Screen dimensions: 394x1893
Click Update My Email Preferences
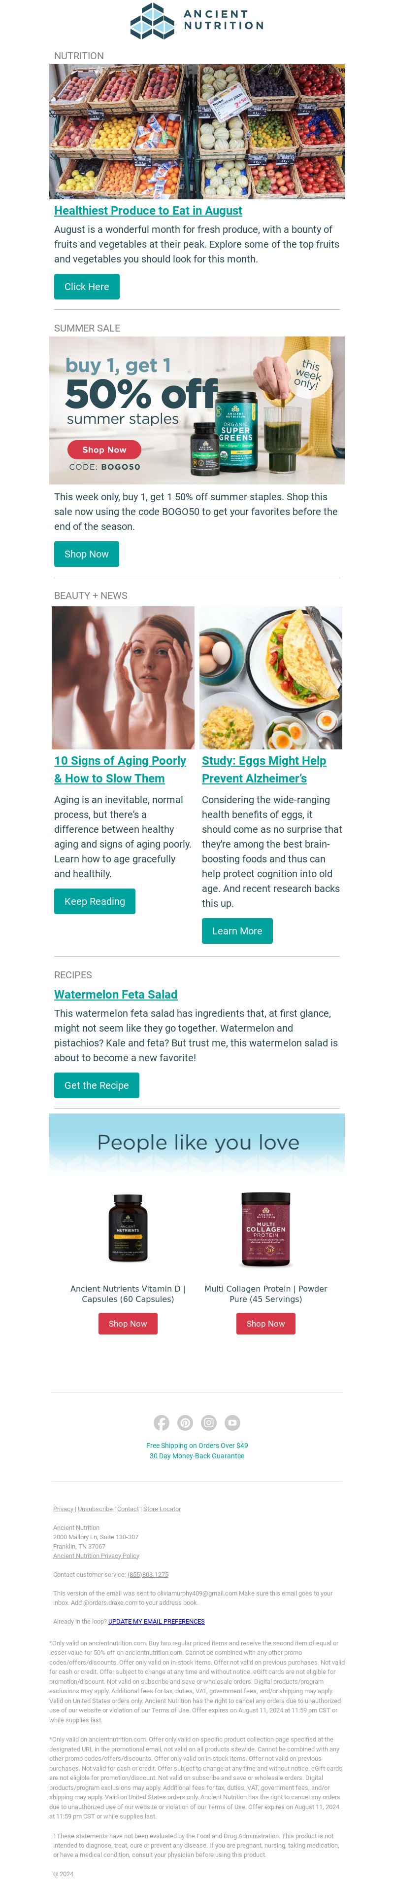(156, 1621)
